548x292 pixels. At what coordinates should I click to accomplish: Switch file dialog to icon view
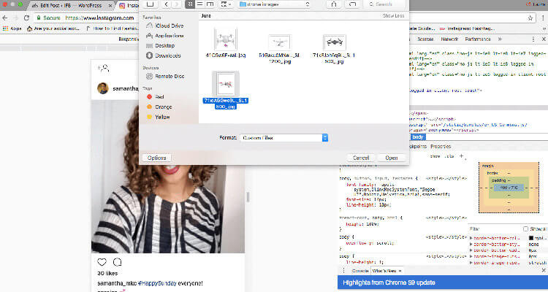(x=191, y=4)
